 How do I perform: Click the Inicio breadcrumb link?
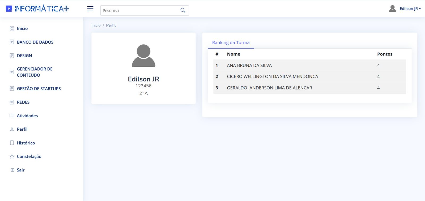coord(96,25)
